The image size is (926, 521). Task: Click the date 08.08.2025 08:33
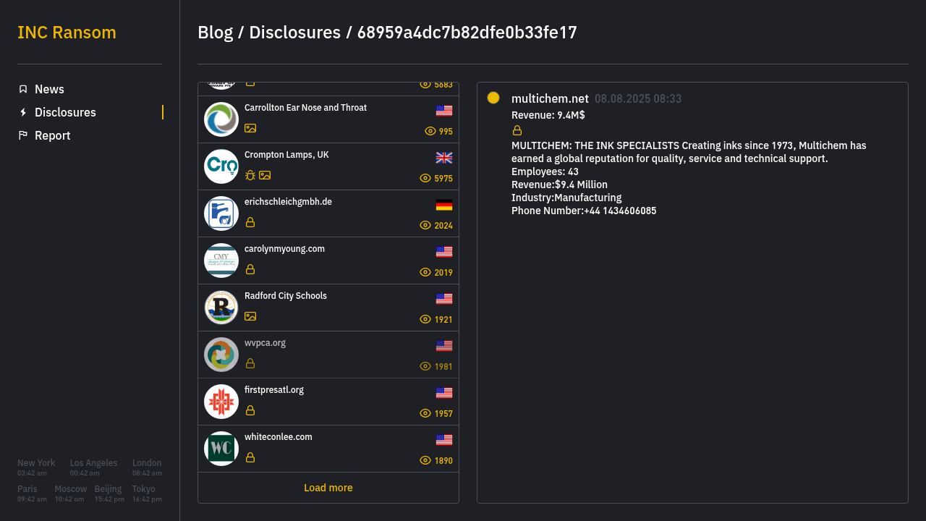tap(638, 99)
